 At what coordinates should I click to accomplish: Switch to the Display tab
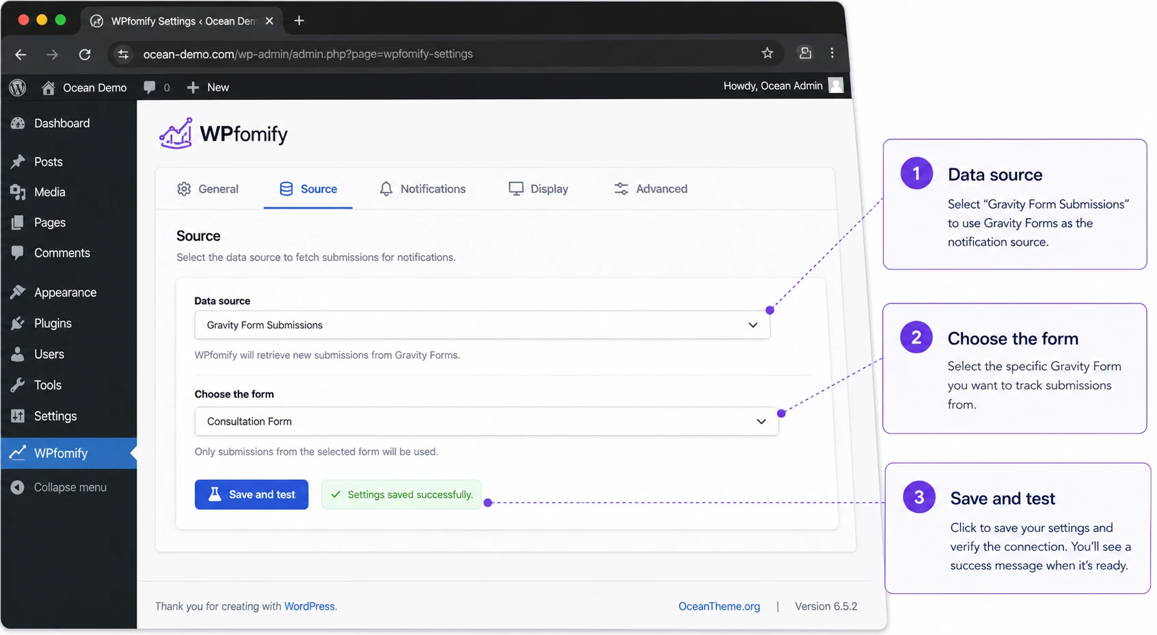click(539, 189)
